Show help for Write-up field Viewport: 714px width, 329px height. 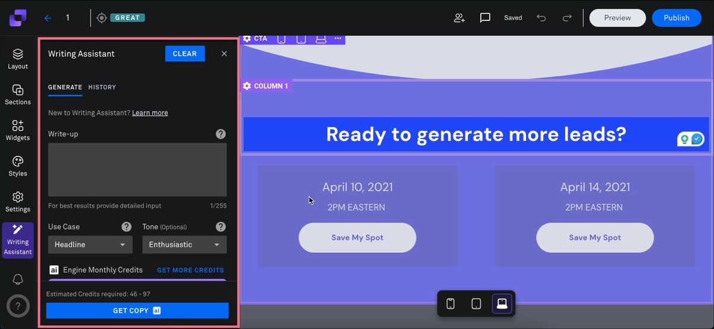pos(221,134)
